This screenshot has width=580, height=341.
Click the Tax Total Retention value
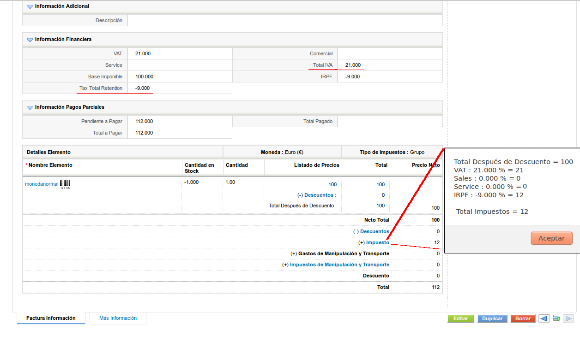[x=142, y=88]
